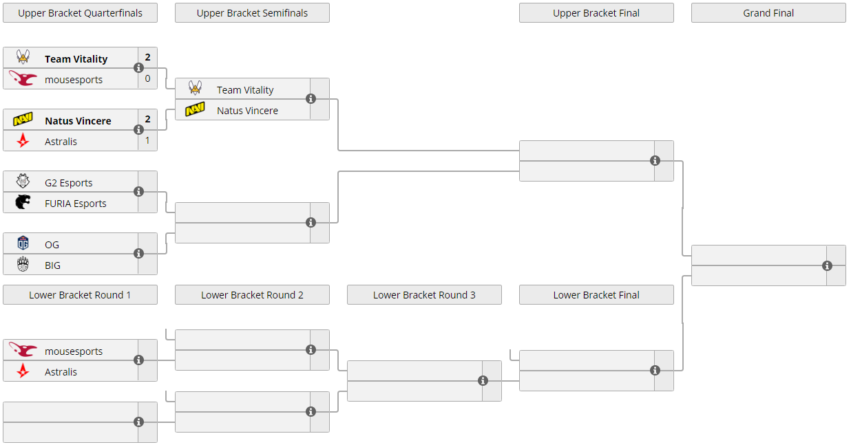Click the G2 Esports team name

click(68, 183)
